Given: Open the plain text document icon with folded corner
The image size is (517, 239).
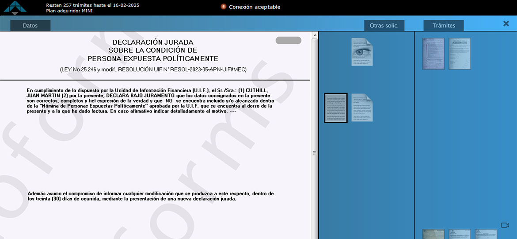Looking at the screenshot, I should tap(362, 108).
